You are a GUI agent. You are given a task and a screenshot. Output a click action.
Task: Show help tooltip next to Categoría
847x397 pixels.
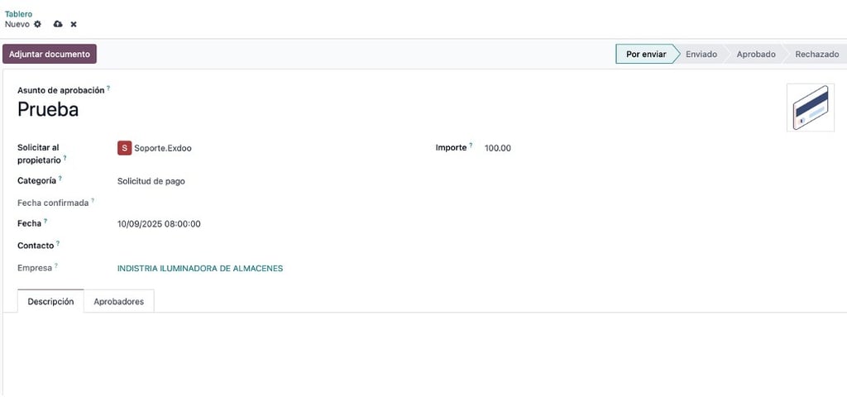[60, 179]
